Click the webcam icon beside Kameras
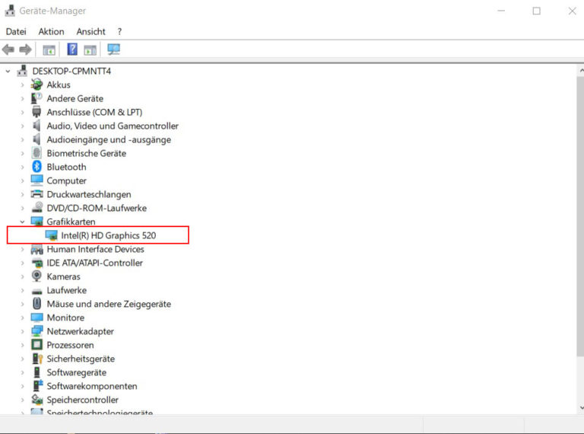The height and width of the screenshot is (434, 584). tap(36, 276)
